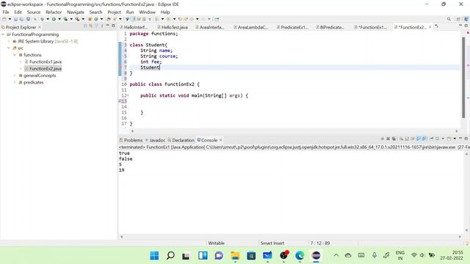Click the toolbar Search flashlight icon
Viewport: 470px width, 264px height.
pos(115,19)
